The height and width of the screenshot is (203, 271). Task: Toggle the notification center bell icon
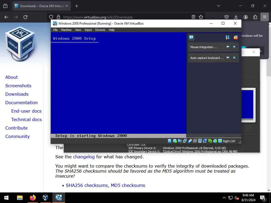(x=191, y=38)
